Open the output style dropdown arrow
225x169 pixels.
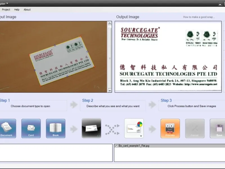(x=141, y=136)
